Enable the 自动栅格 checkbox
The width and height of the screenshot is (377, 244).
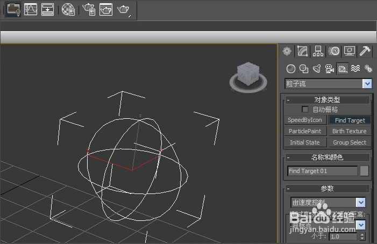[305, 110]
